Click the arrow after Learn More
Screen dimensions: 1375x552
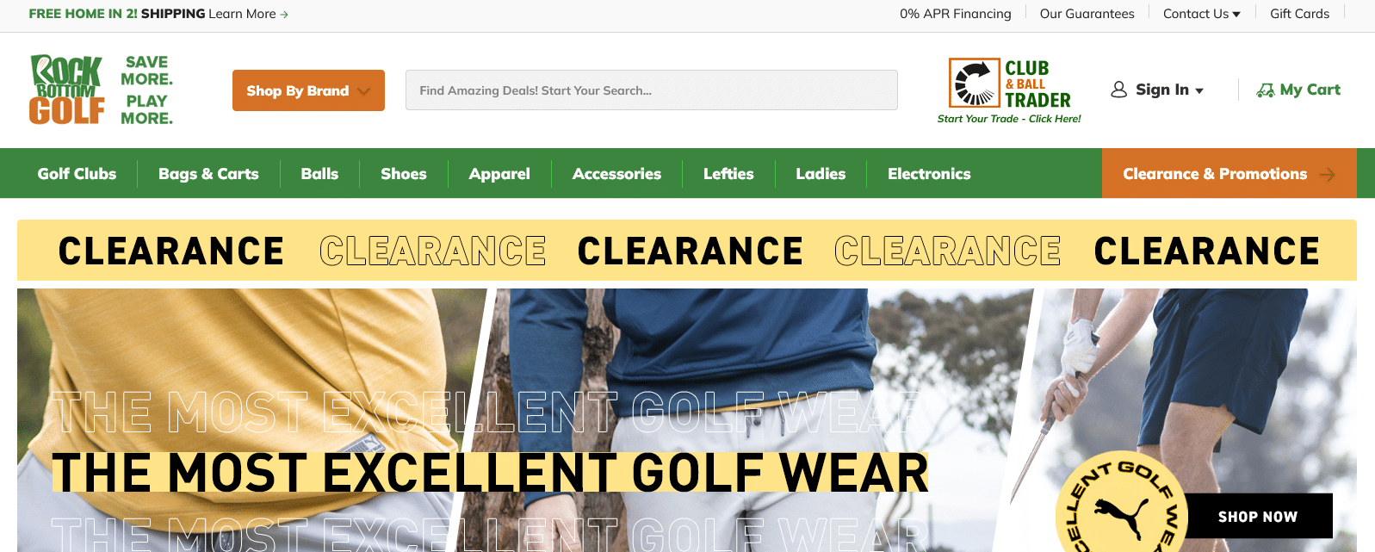284,15
